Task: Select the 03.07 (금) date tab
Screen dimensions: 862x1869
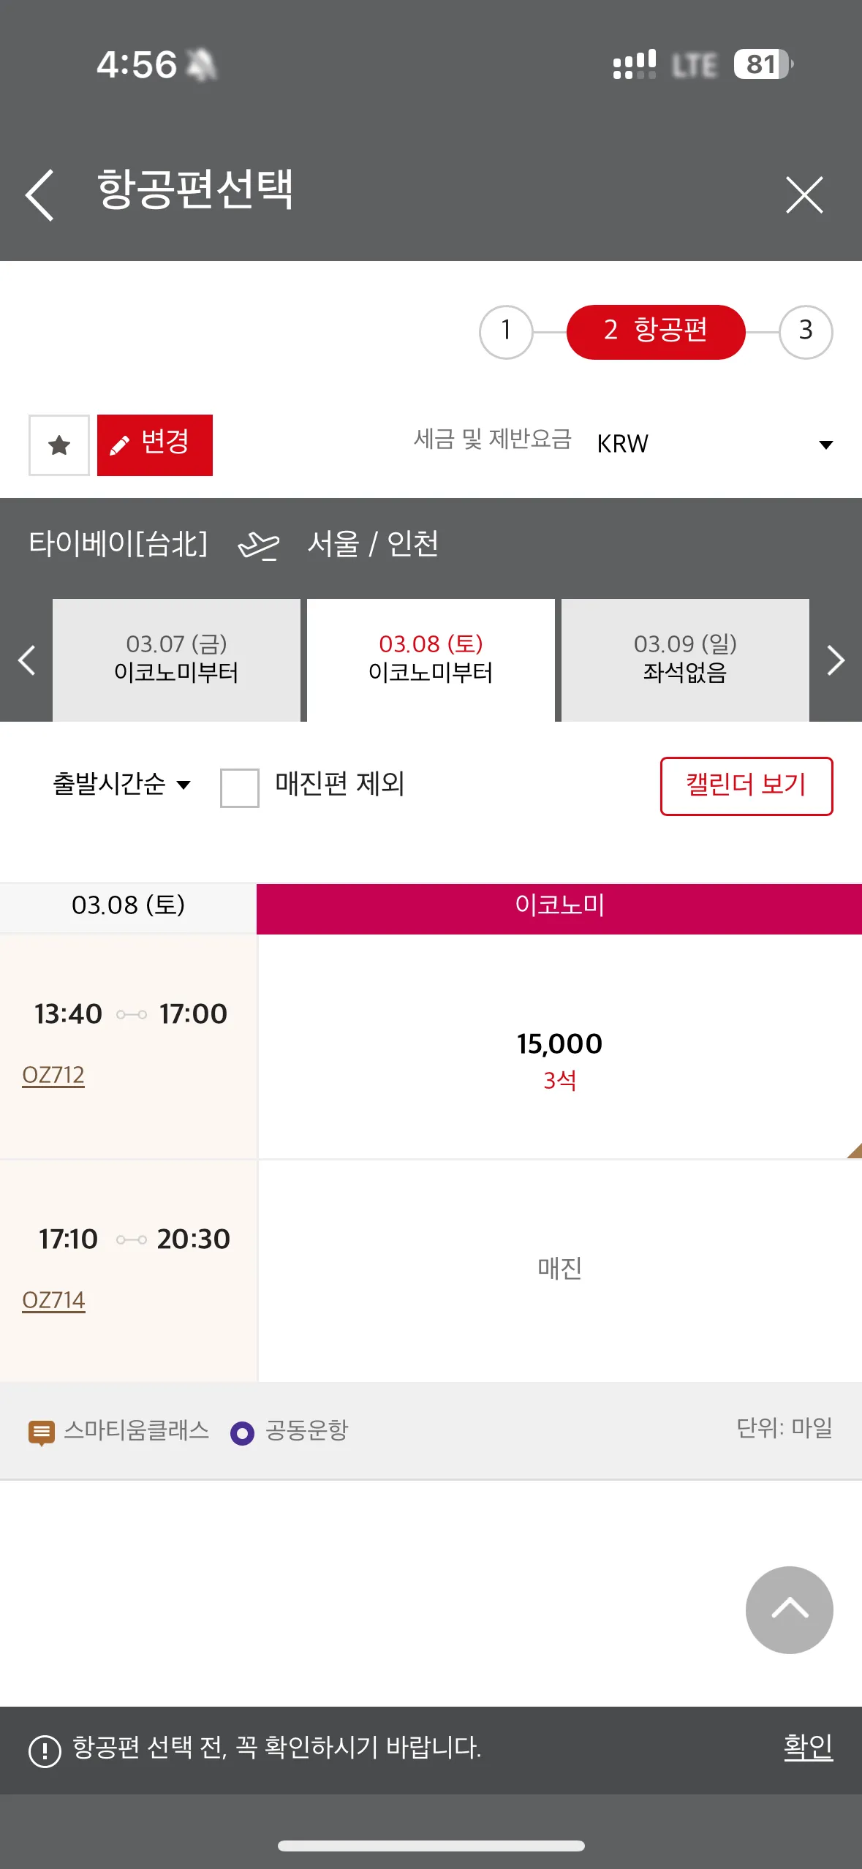Action: (176, 659)
